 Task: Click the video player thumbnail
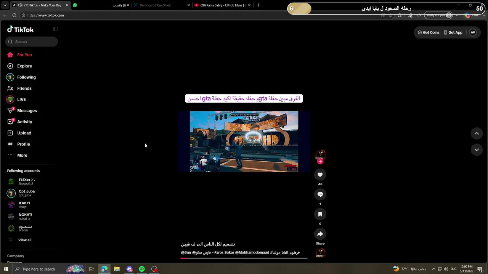tap(244, 142)
